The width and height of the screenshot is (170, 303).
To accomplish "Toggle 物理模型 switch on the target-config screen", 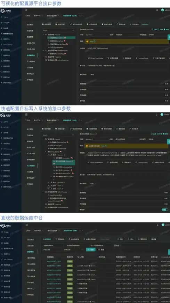I will pos(166,193).
